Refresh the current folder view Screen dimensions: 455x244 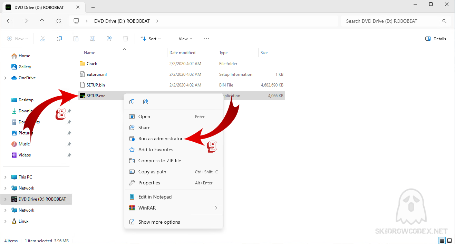tap(59, 21)
